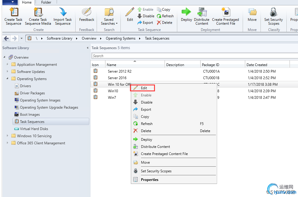Viewport: 298px width, 197px height.
Task: Choose Properties in the context menu
Action: (174, 179)
